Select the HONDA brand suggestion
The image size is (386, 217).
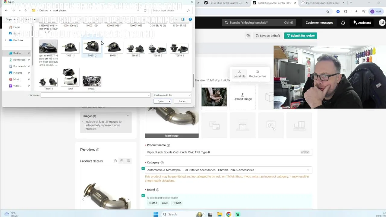(x=177, y=203)
